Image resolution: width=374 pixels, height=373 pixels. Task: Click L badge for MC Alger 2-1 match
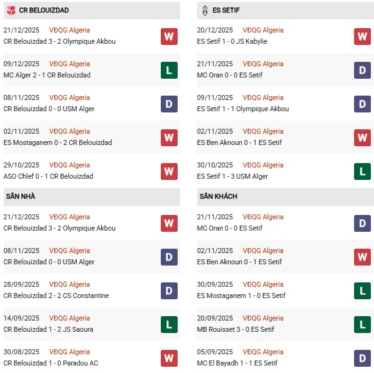pyautogui.click(x=168, y=70)
